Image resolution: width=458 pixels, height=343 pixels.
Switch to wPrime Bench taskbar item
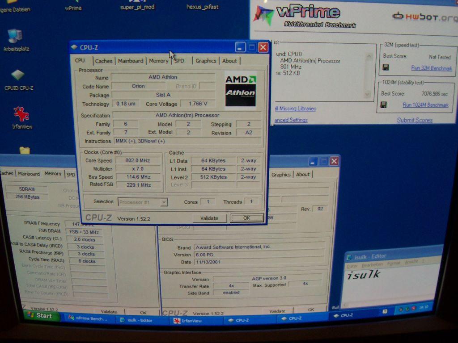tap(89, 318)
